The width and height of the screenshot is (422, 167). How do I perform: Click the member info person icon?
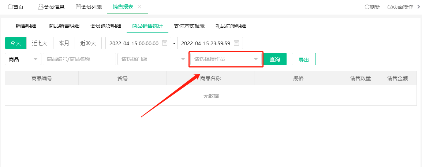pos(41,7)
